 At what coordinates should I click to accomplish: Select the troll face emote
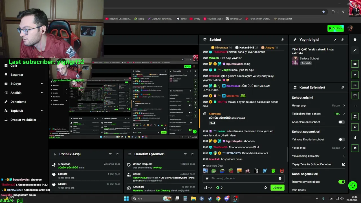pyautogui.click(x=256, y=171)
